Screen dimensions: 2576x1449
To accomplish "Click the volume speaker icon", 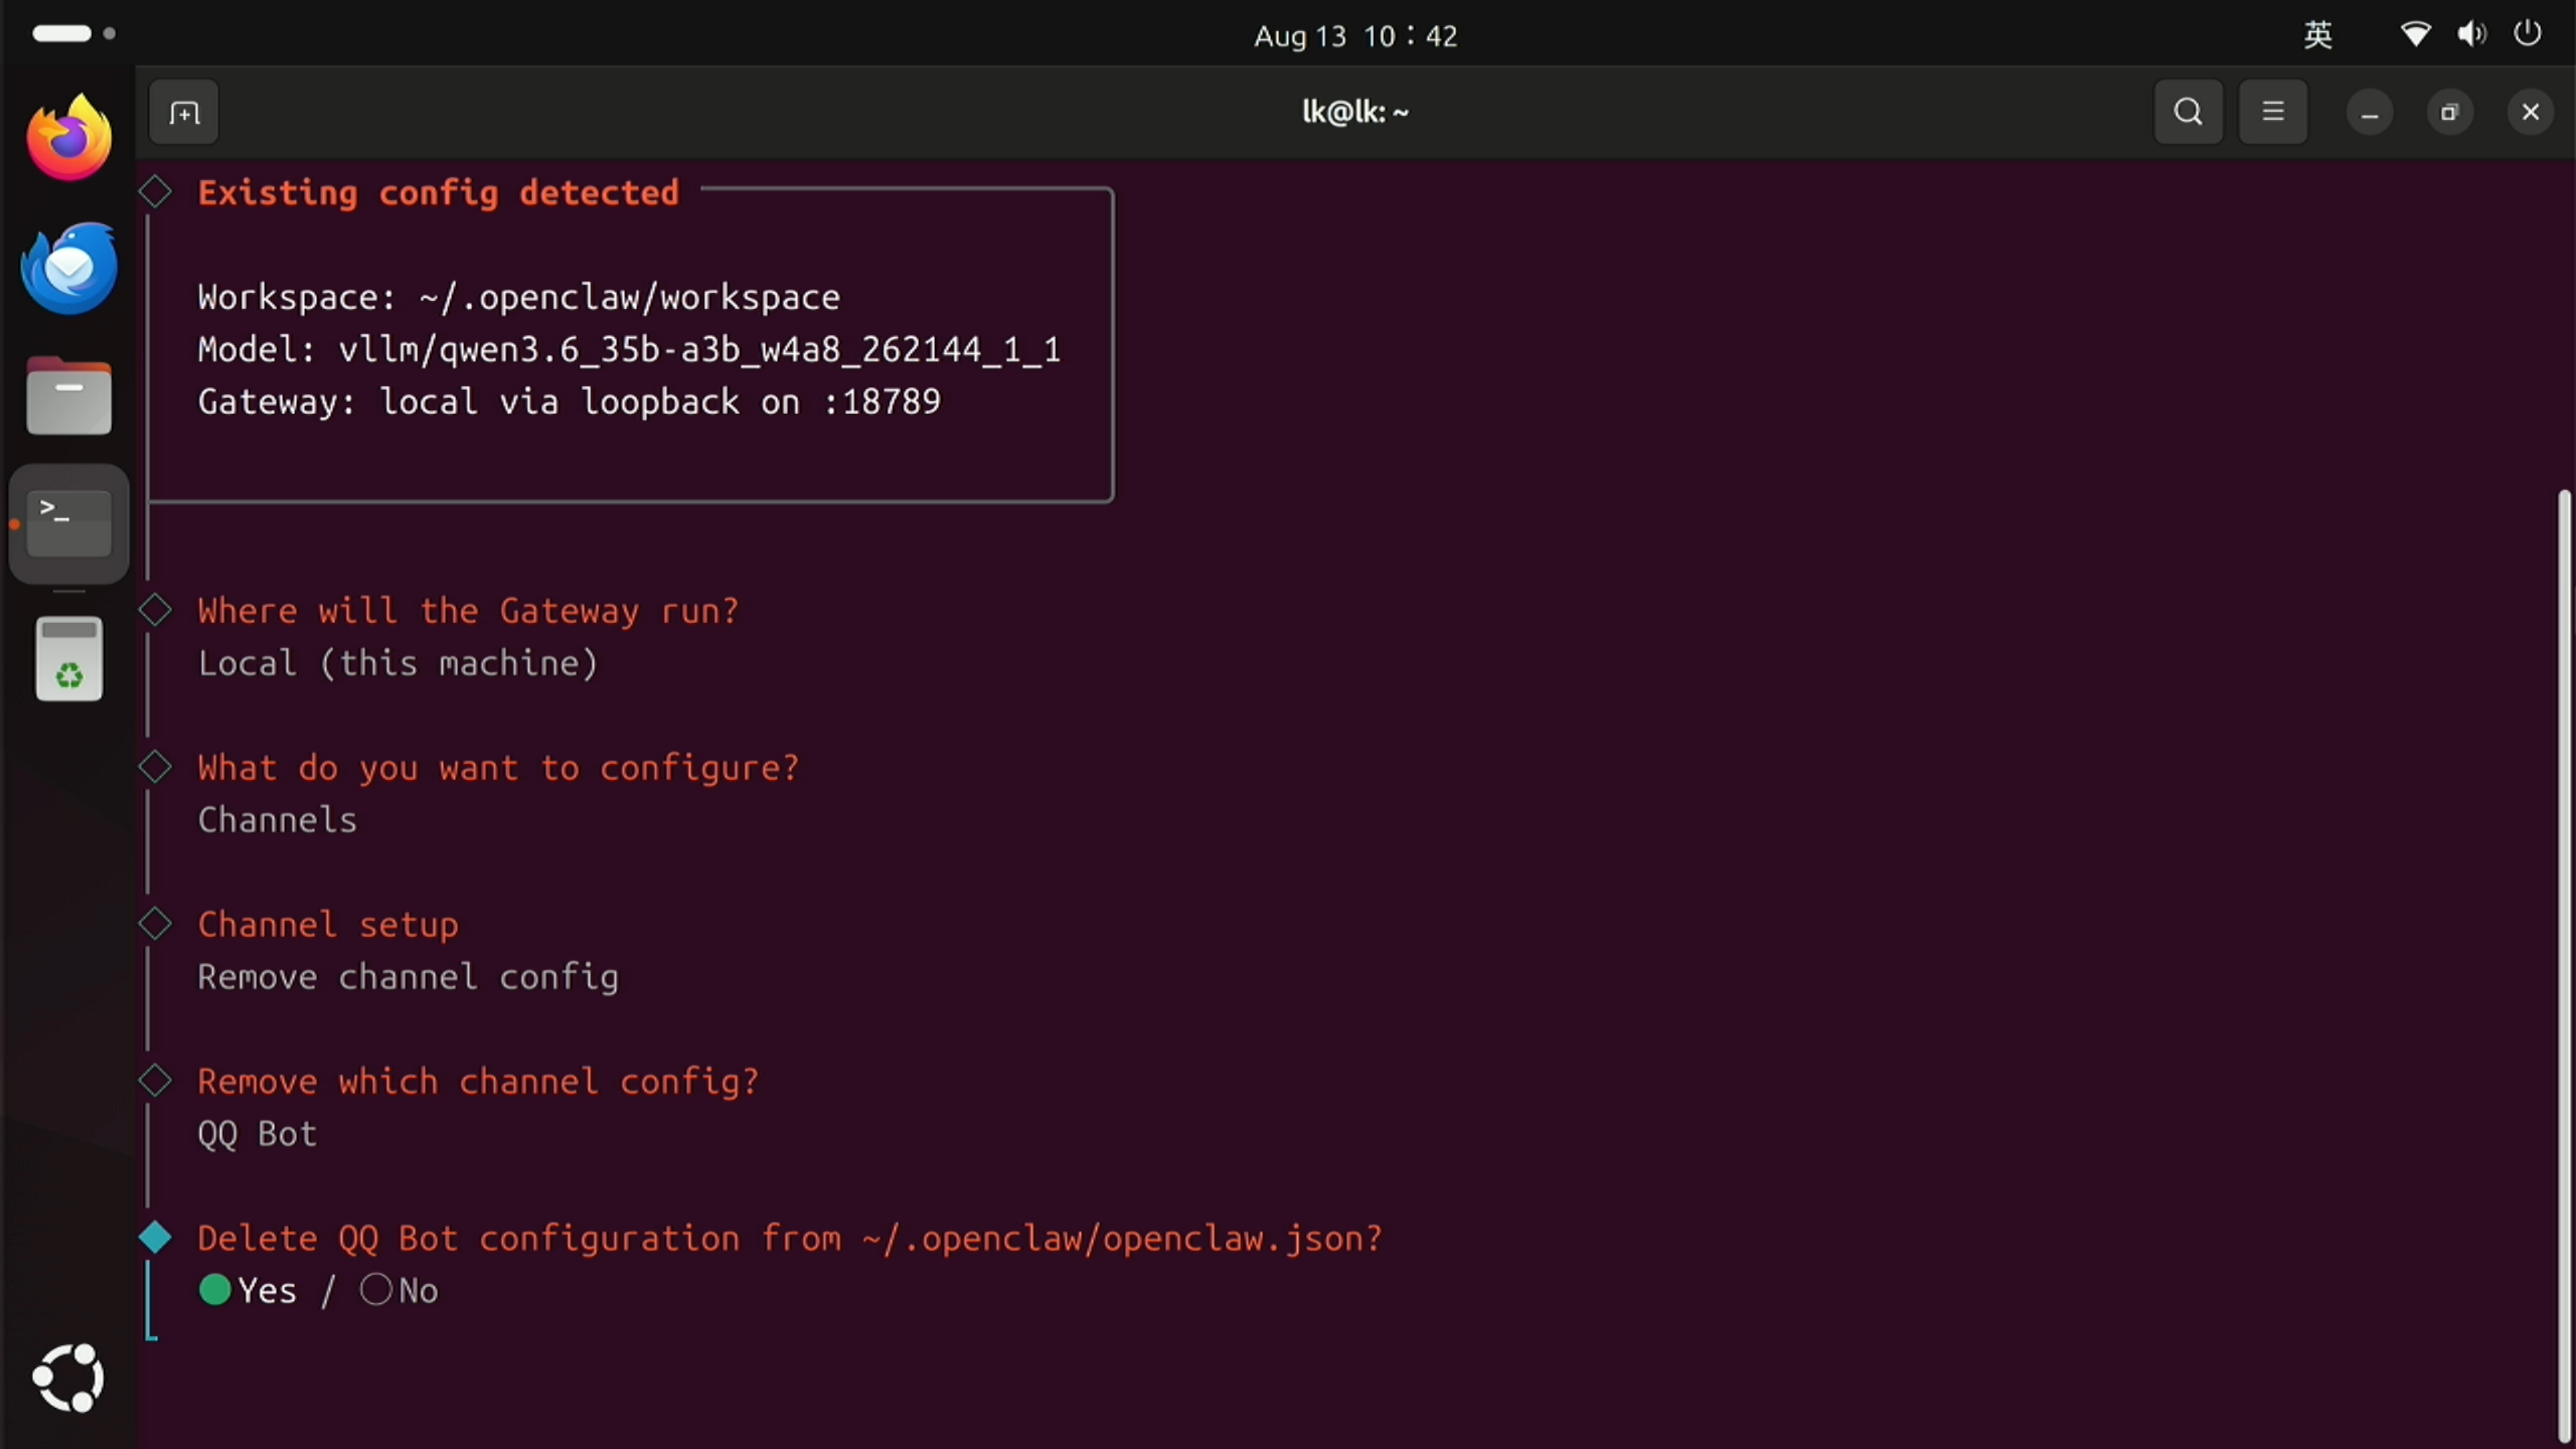I will [x=2471, y=35].
